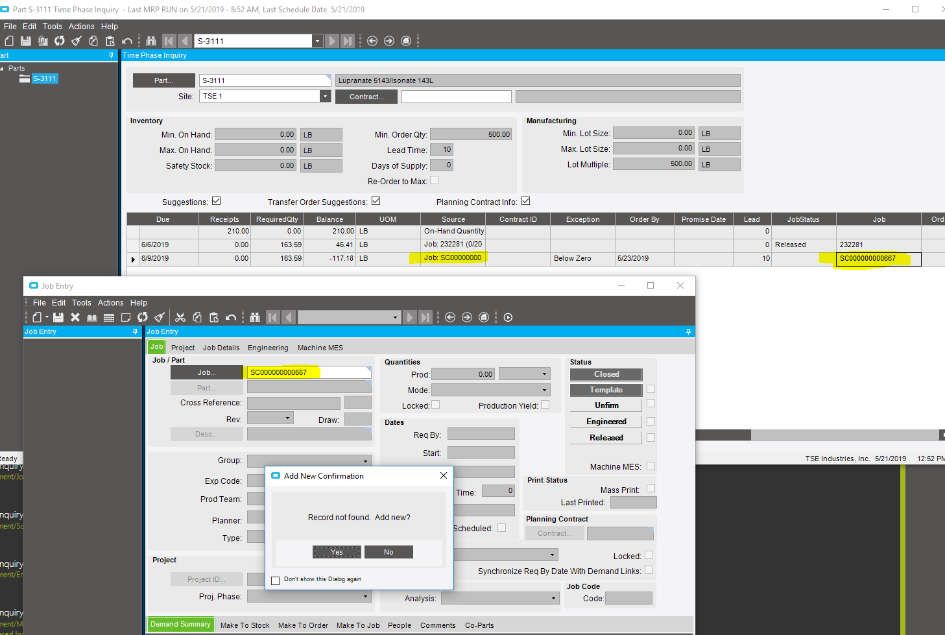Open the Job Entry navigation dropdown
Viewport: 945px width, 635px height.
click(x=395, y=317)
